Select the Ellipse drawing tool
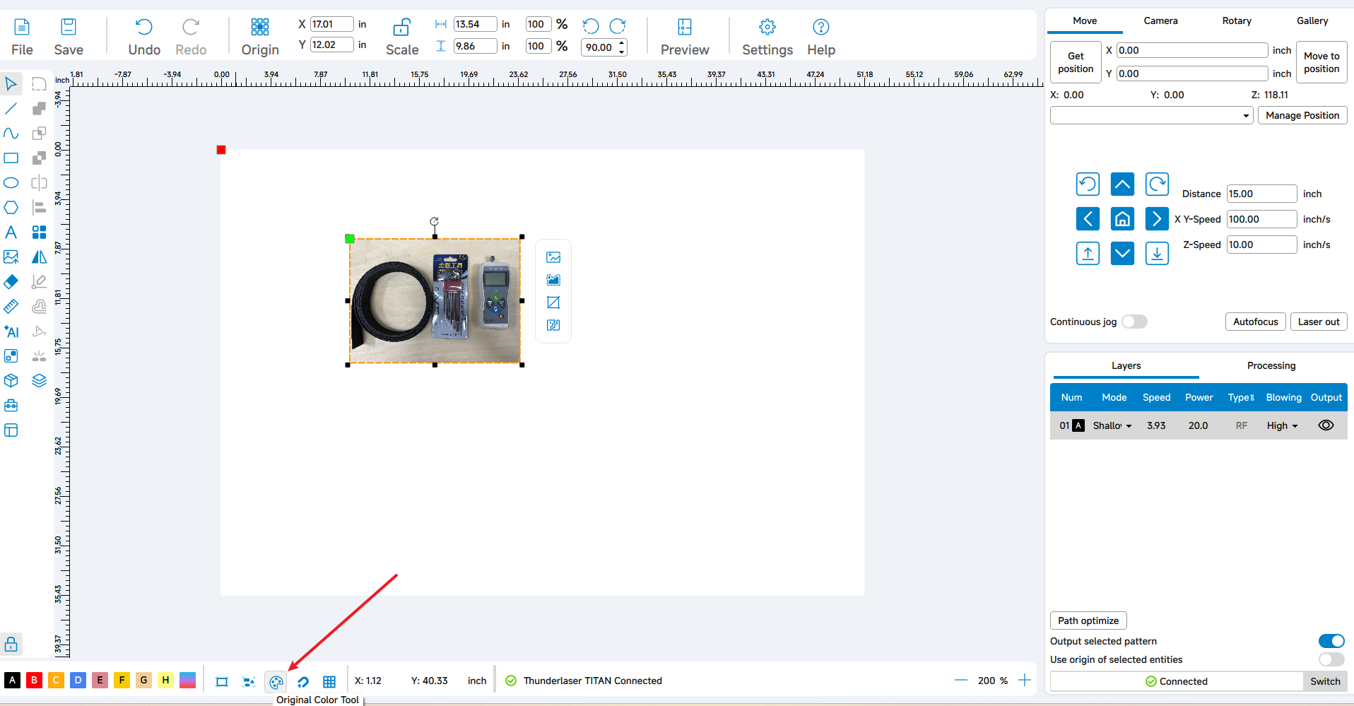 11,183
